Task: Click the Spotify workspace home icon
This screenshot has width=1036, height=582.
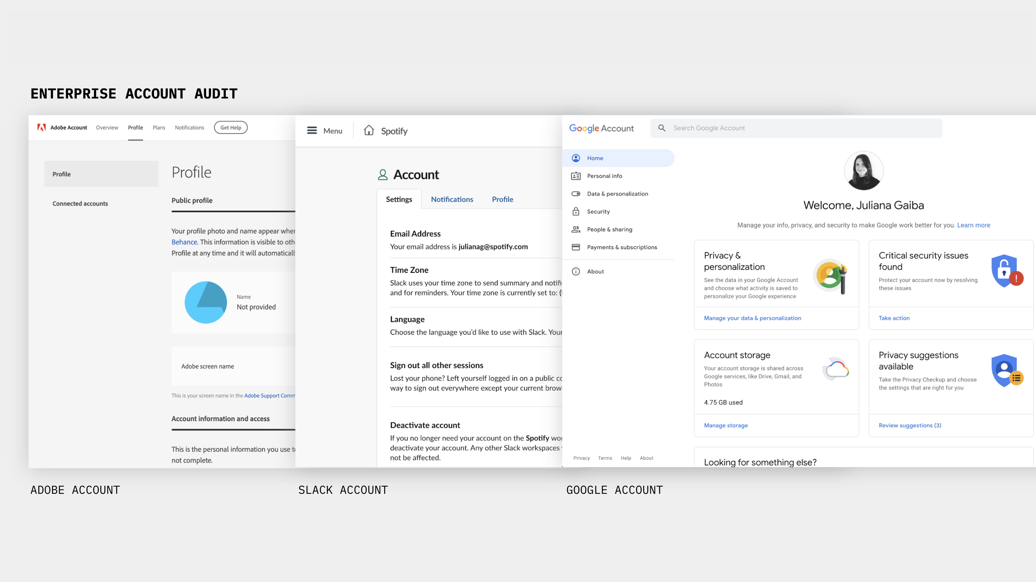Action: click(369, 130)
